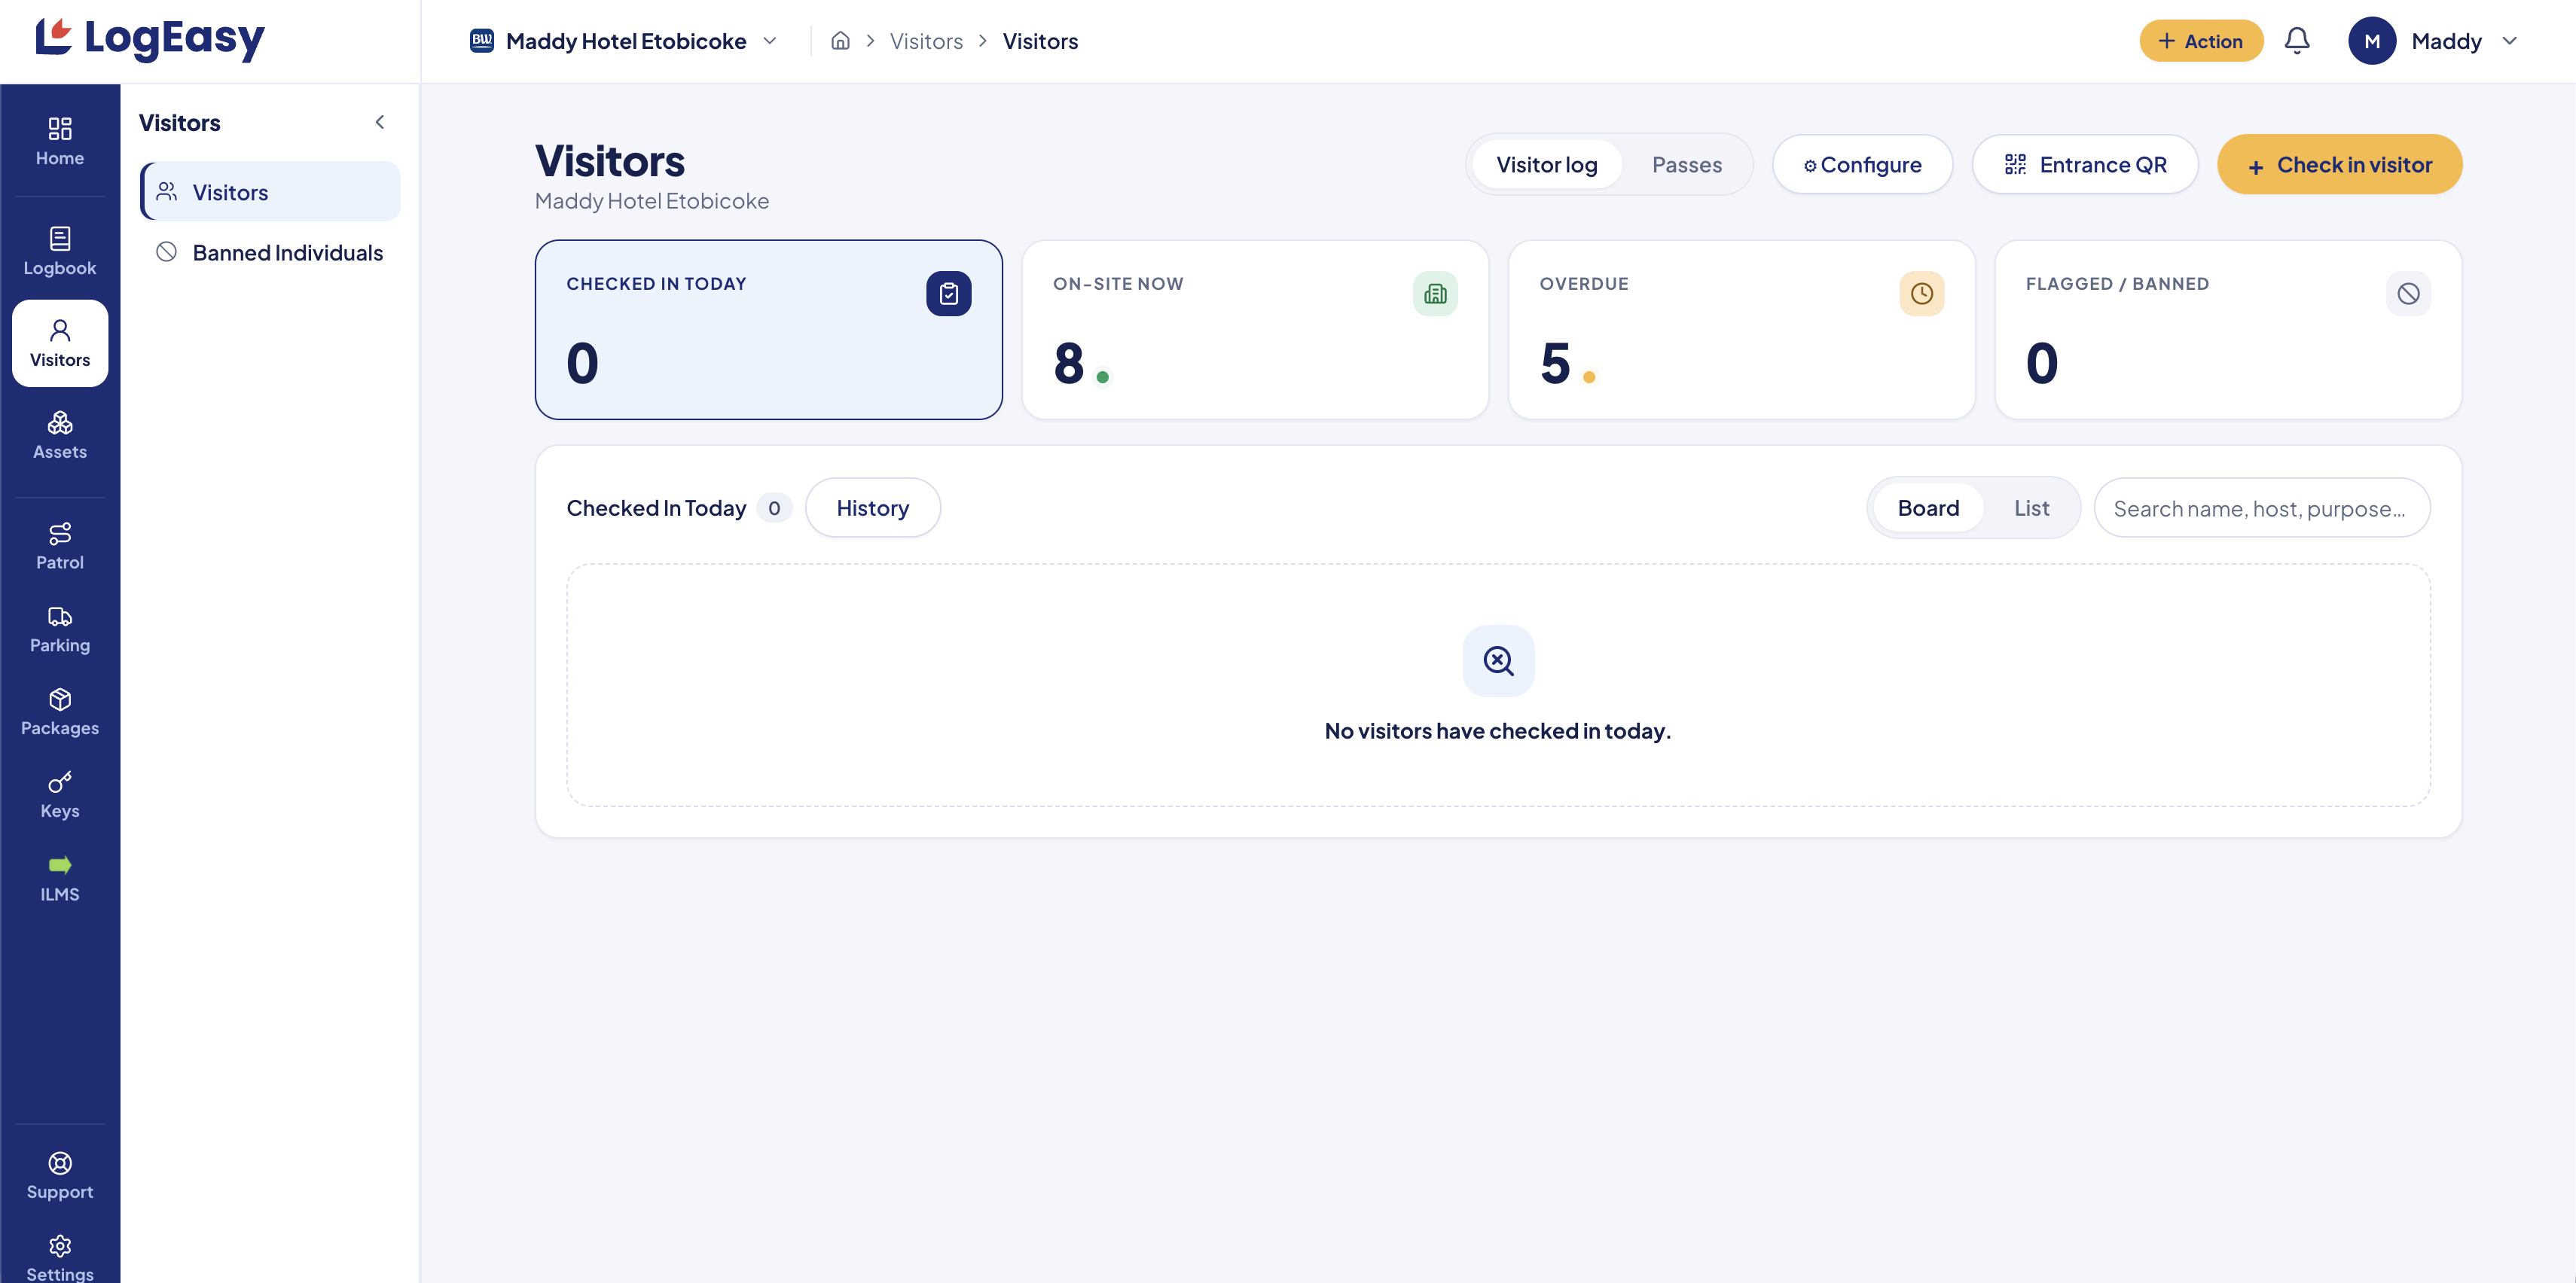Open the Action menu button
The image size is (2576, 1283).
click(x=2200, y=41)
